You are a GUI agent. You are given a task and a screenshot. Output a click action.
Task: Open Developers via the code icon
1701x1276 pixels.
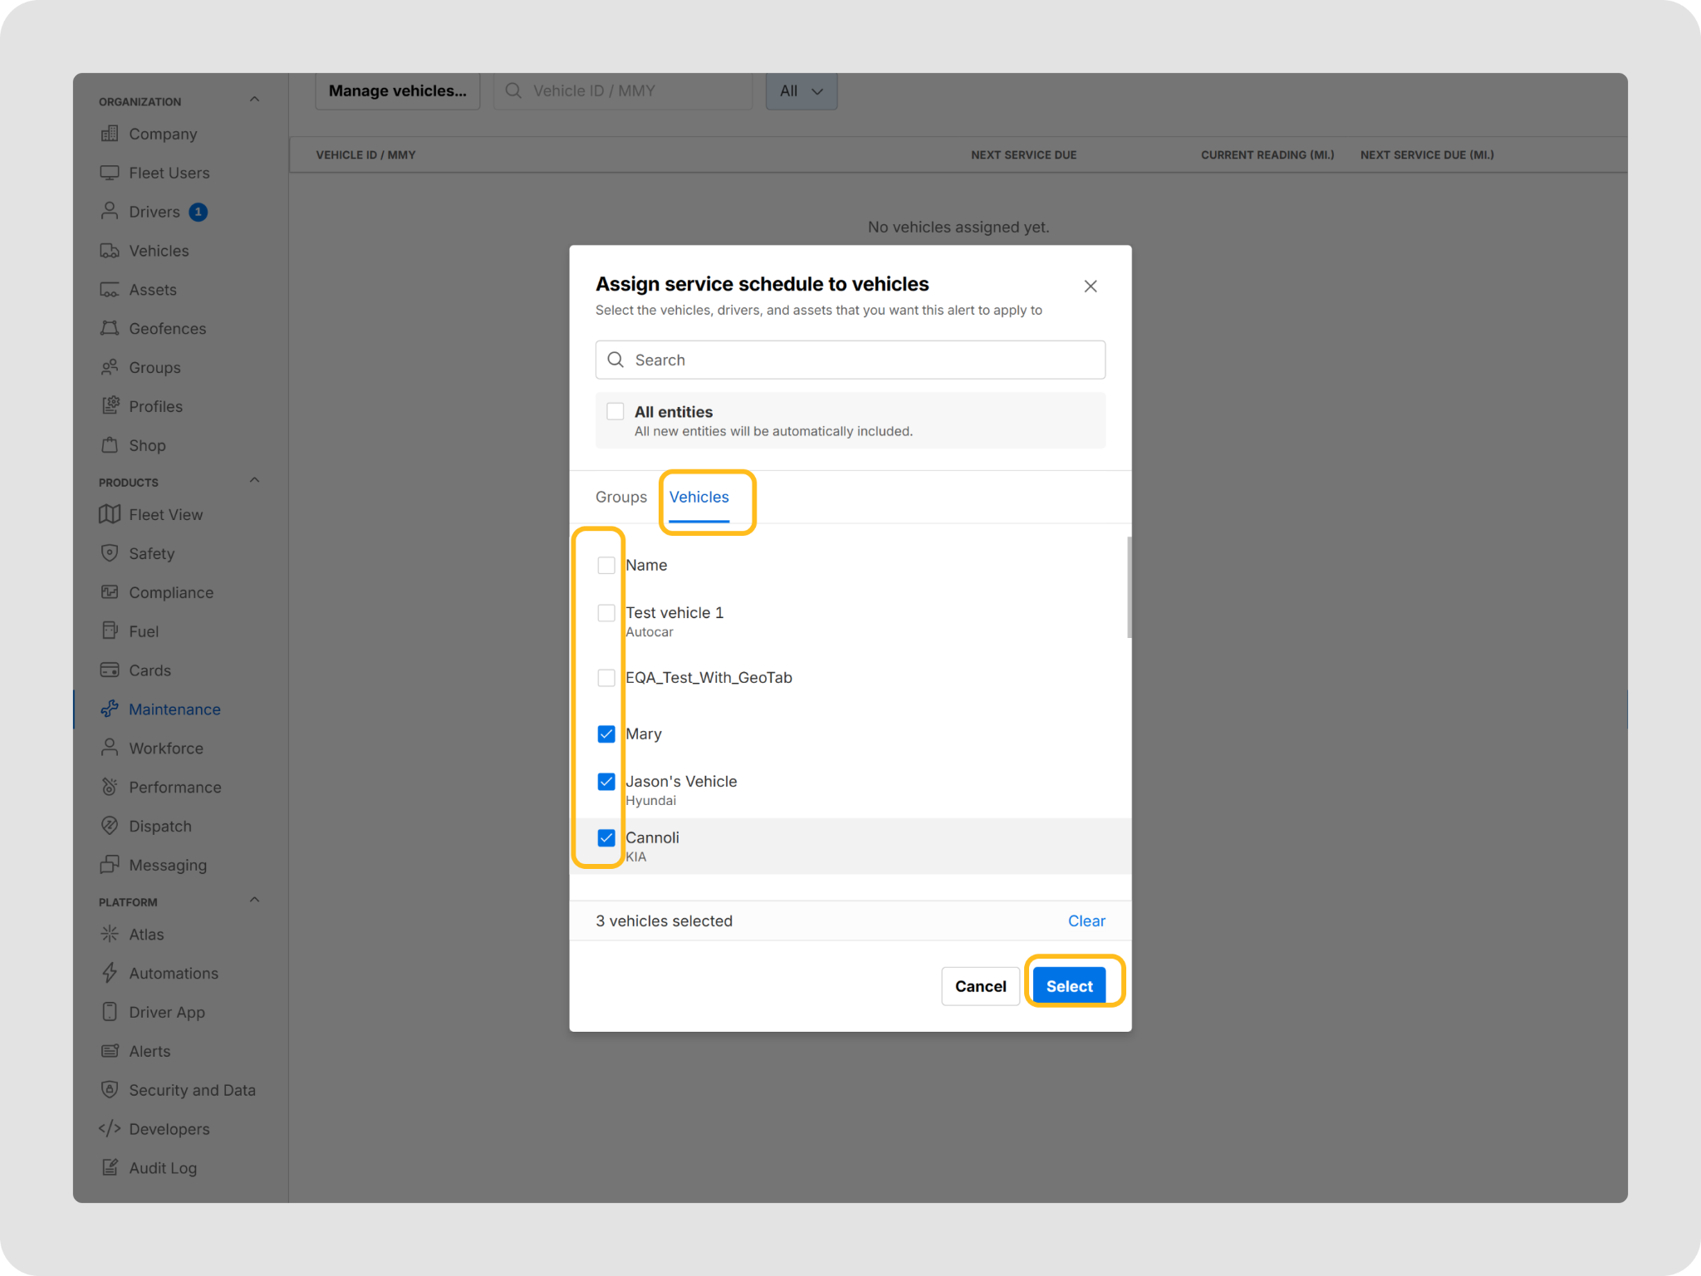[110, 1128]
